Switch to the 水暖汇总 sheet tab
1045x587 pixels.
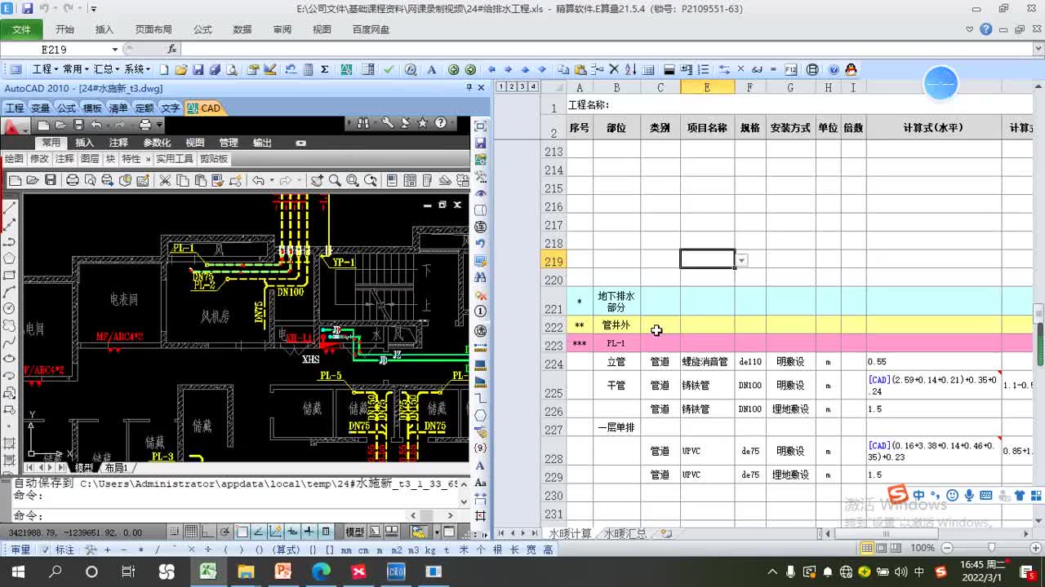click(625, 534)
